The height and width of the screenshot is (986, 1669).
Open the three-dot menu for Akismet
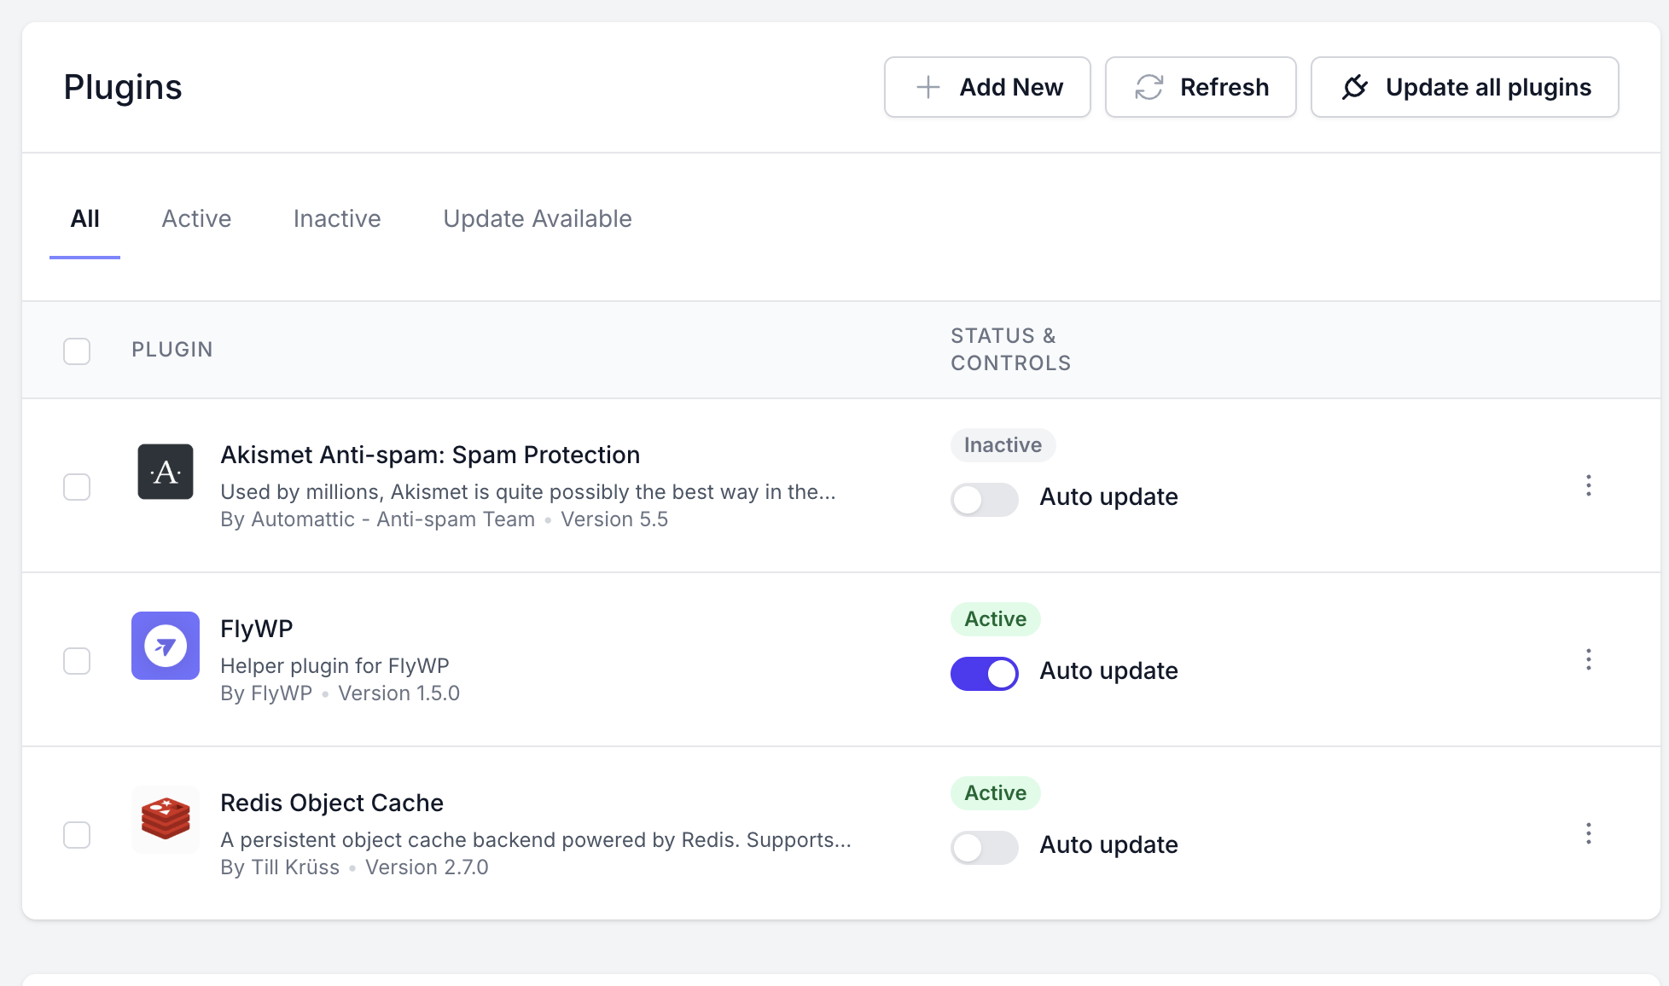pos(1588,485)
